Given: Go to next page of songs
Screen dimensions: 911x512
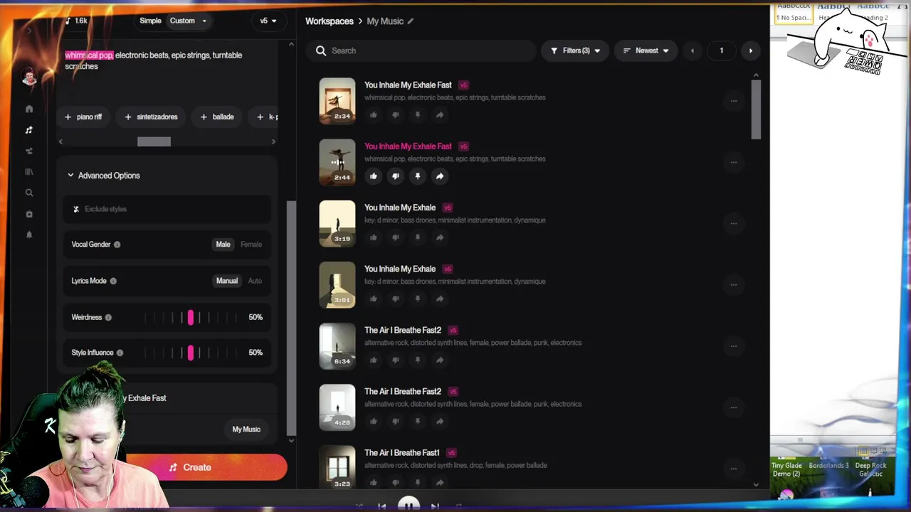Looking at the screenshot, I should 750,50.
